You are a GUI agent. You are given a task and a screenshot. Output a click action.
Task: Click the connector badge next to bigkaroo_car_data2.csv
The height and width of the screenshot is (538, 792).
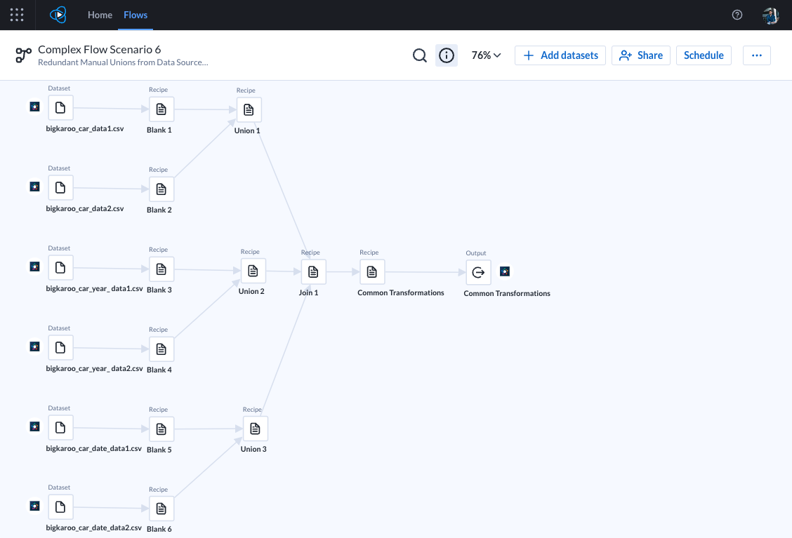[34, 187]
